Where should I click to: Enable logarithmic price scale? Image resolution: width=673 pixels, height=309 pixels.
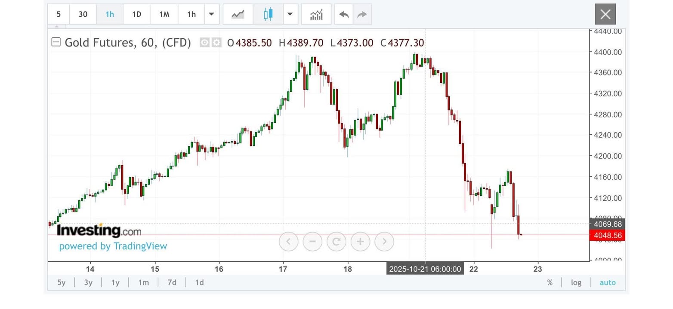coord(576,282)
